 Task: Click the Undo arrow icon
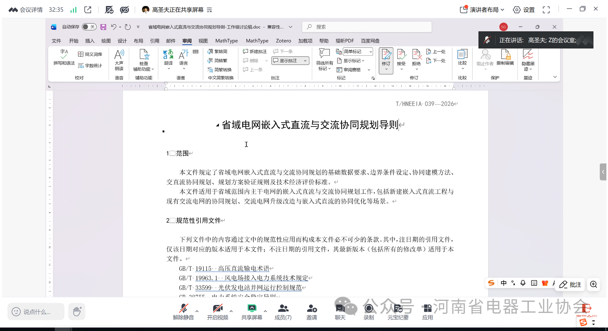tap(113, 27)
